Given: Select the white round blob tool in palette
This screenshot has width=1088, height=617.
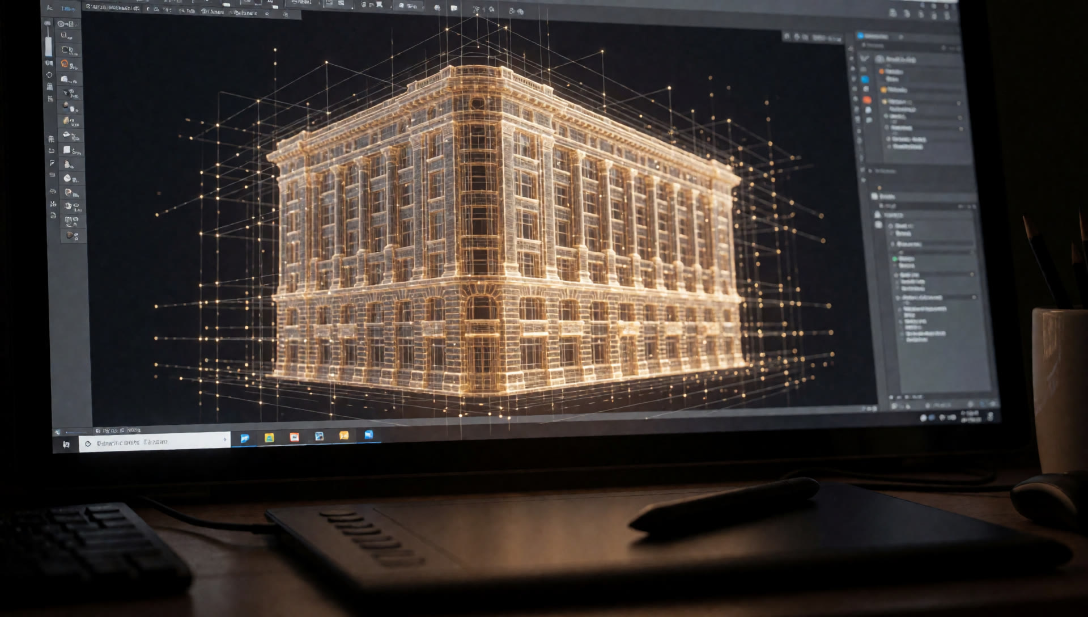Looking at the screenshot, I should (67, 178).
